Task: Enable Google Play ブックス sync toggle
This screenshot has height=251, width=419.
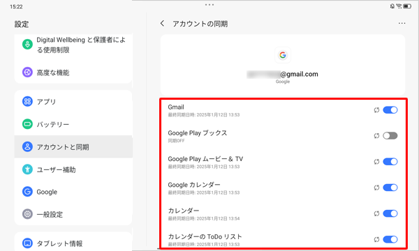Action: click(390, 136)
